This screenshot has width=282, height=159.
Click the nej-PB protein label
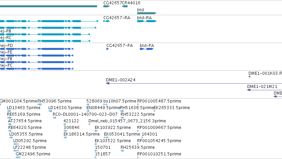click(x=6, y=59)
